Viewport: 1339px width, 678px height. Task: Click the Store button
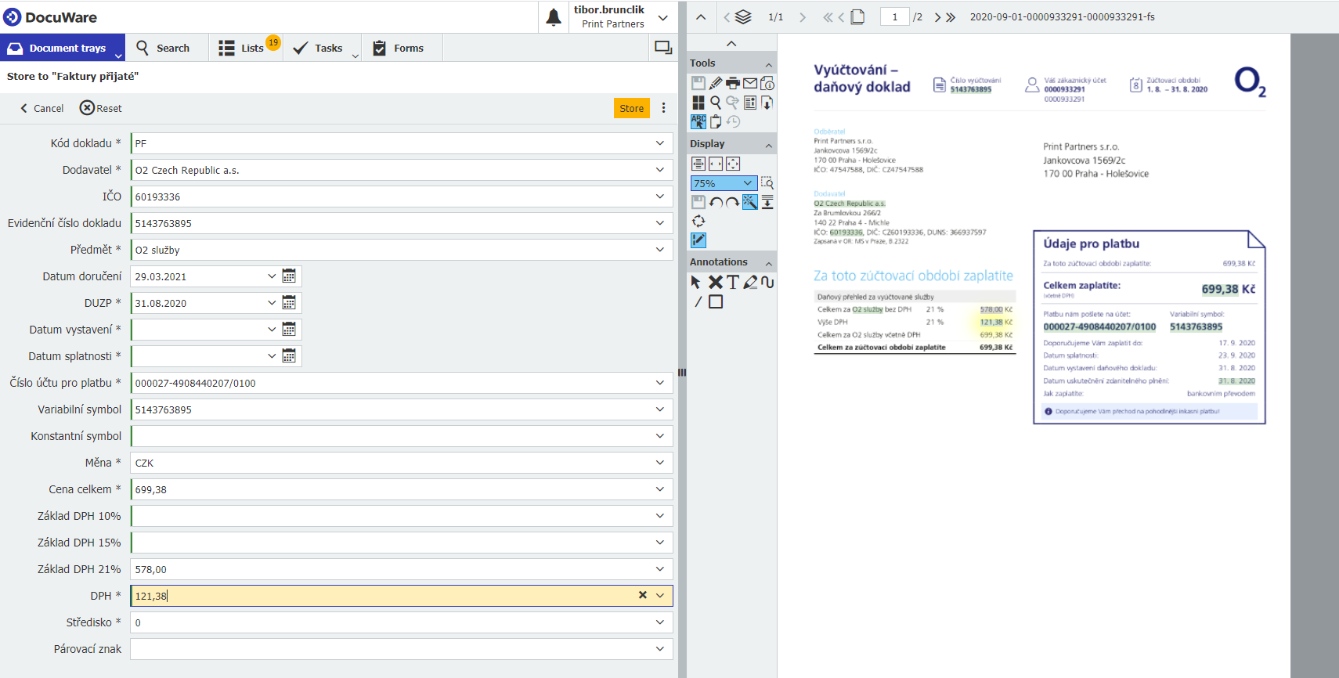coord(631,108)
